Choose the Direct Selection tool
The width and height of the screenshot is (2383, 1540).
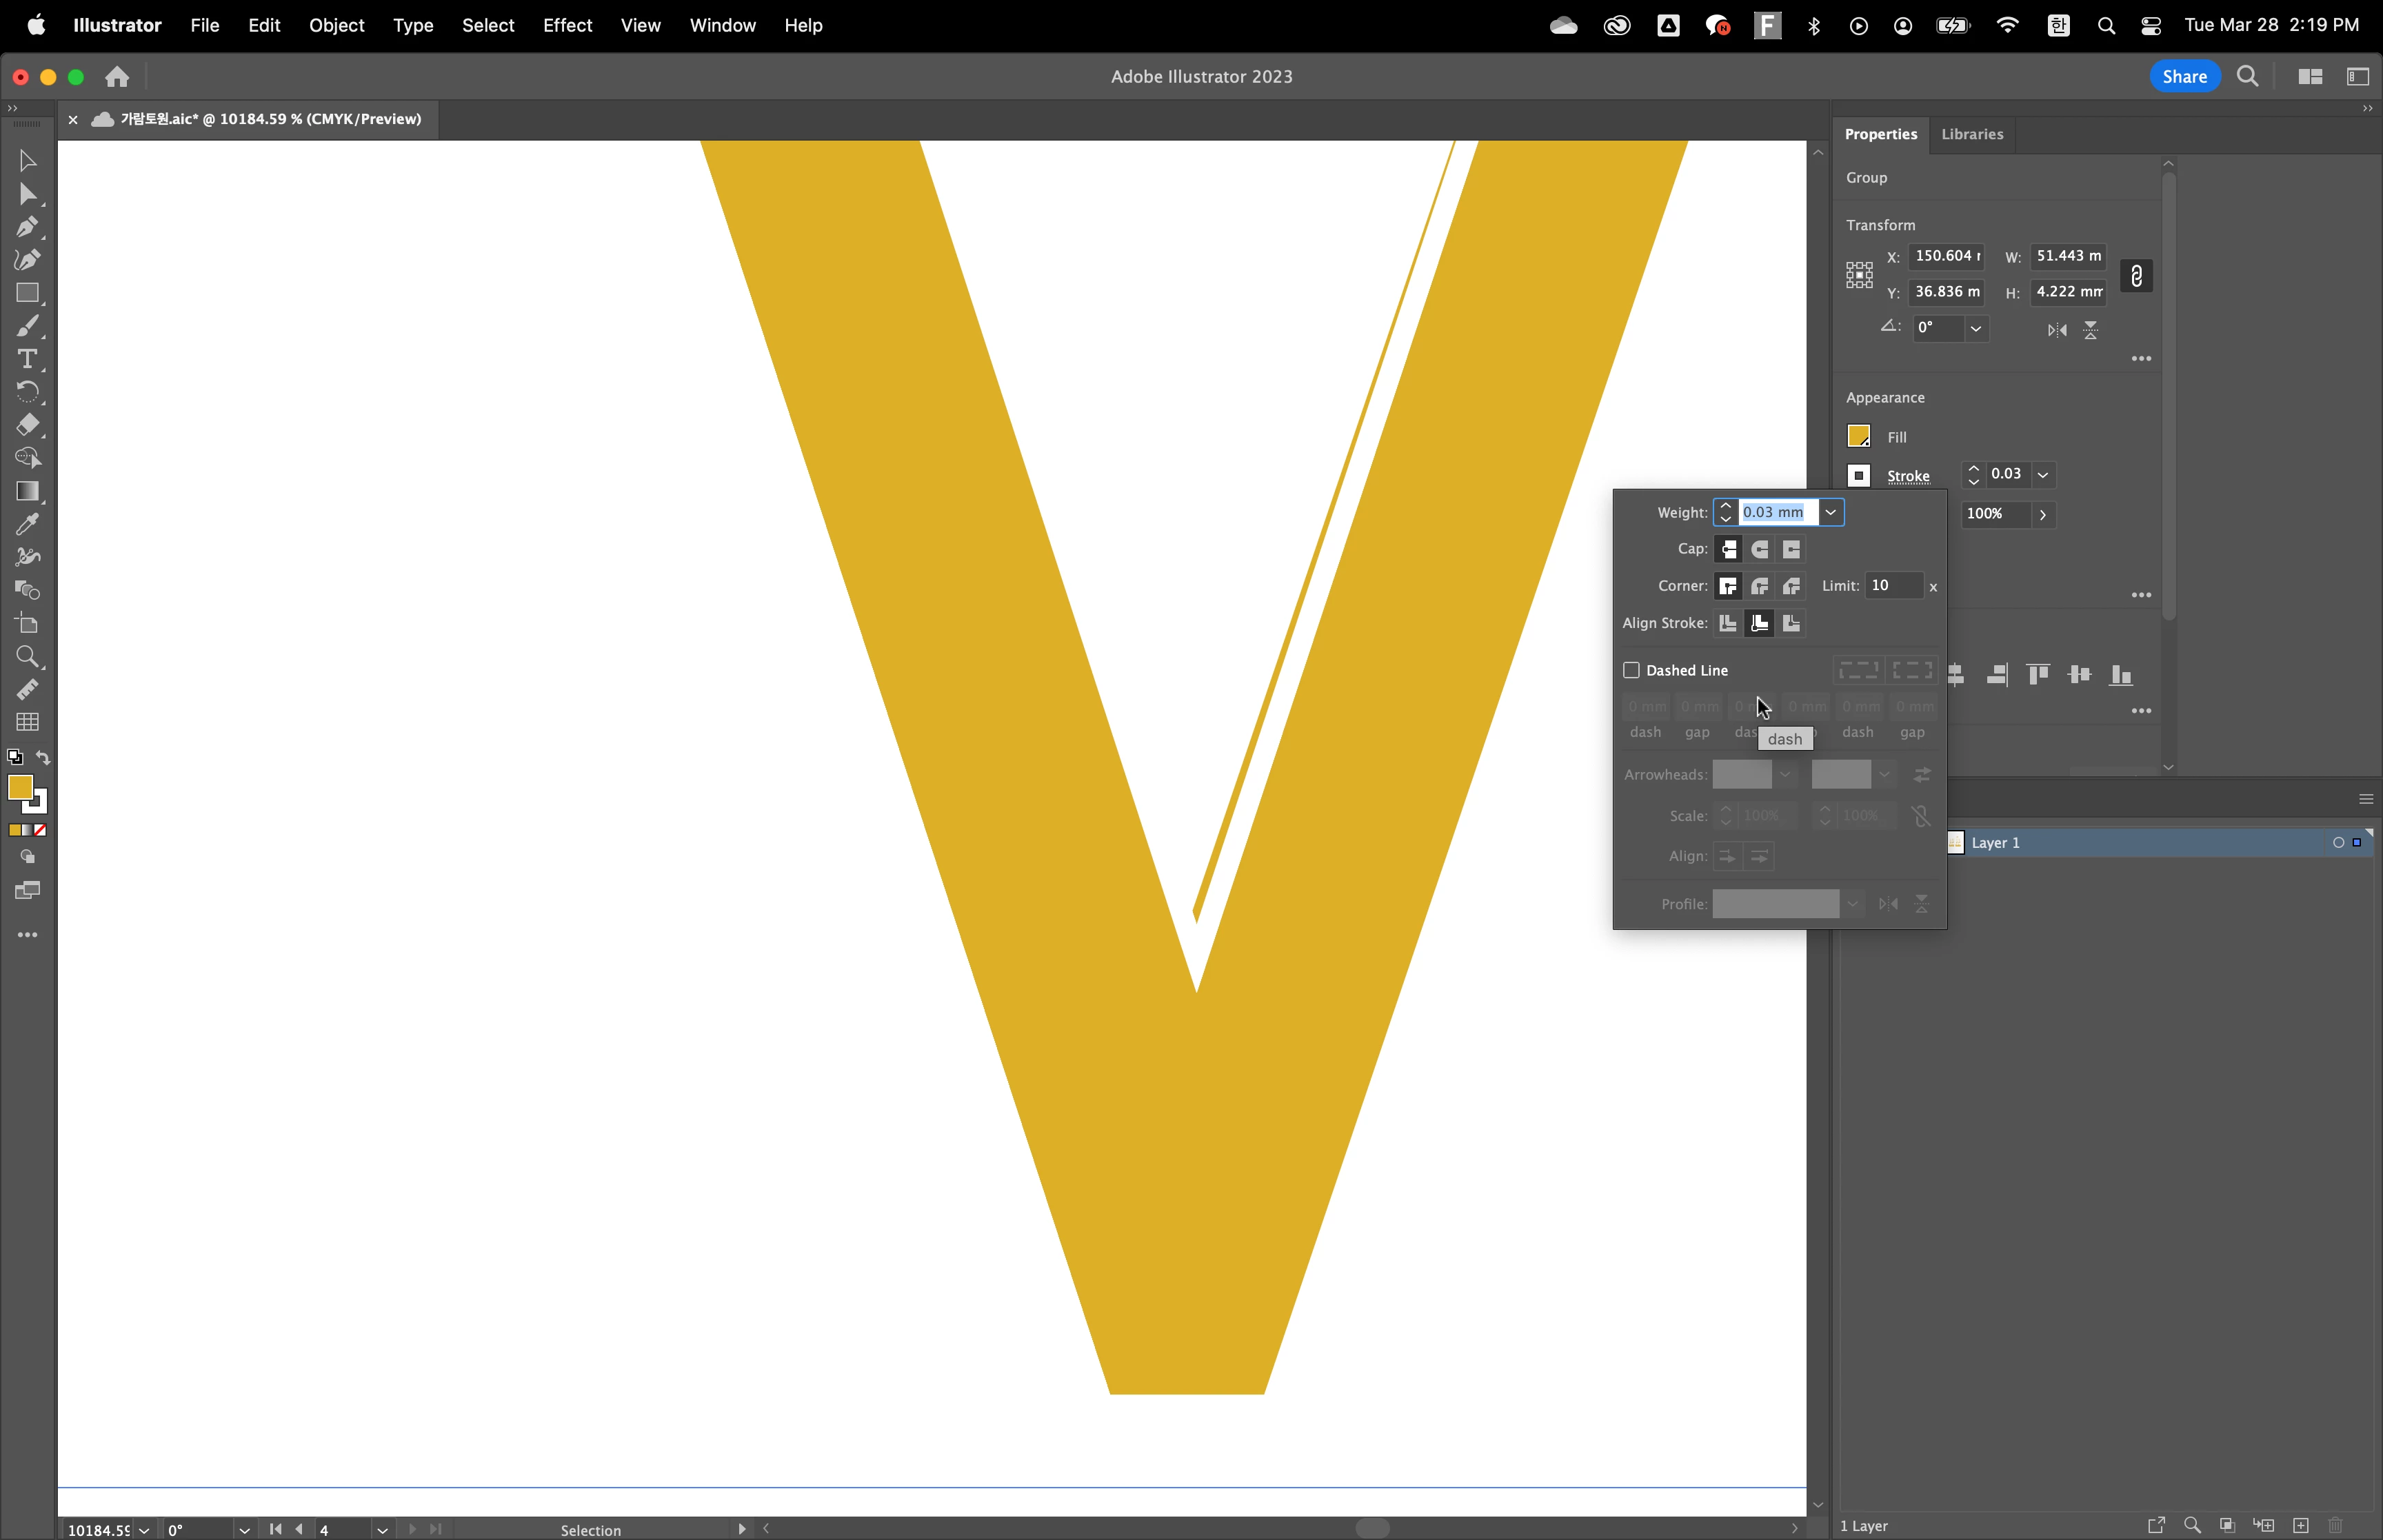click(27, 194)
